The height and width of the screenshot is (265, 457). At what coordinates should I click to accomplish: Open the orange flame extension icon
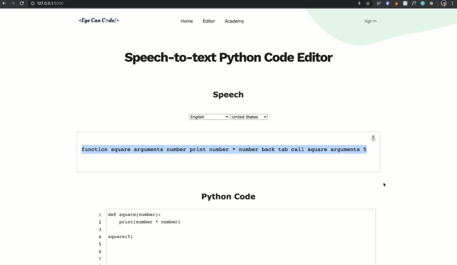click(396, 3)
